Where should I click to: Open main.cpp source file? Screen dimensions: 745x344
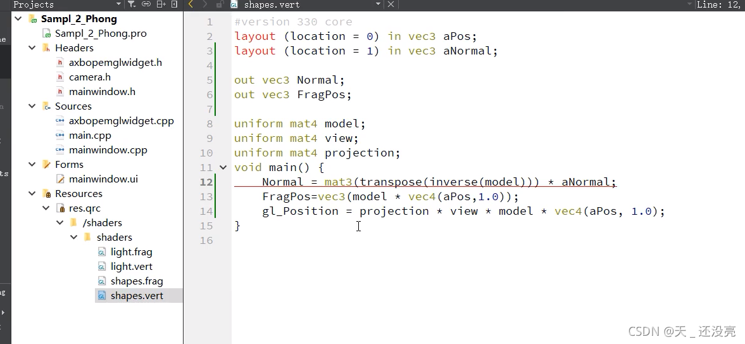pos(90,135)
